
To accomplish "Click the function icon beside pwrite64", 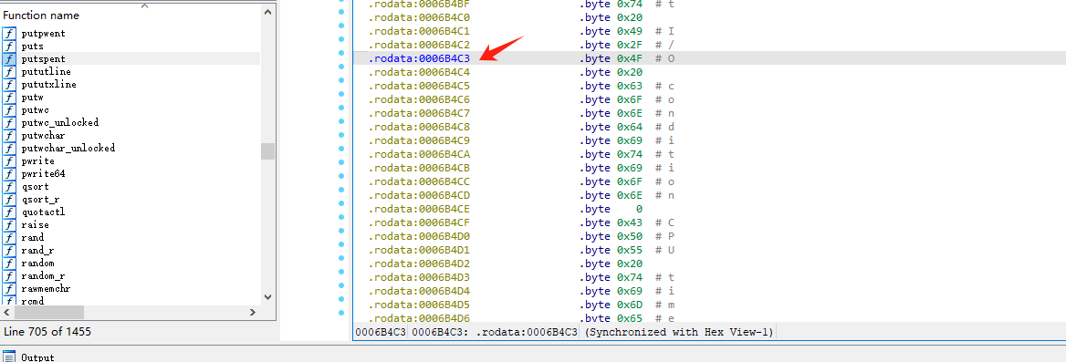I will 9,174.
